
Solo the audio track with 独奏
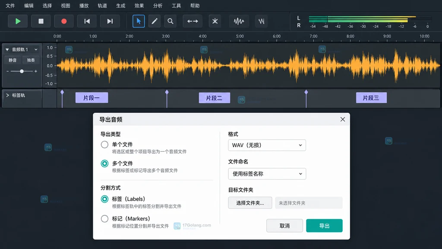click(31, 60)
